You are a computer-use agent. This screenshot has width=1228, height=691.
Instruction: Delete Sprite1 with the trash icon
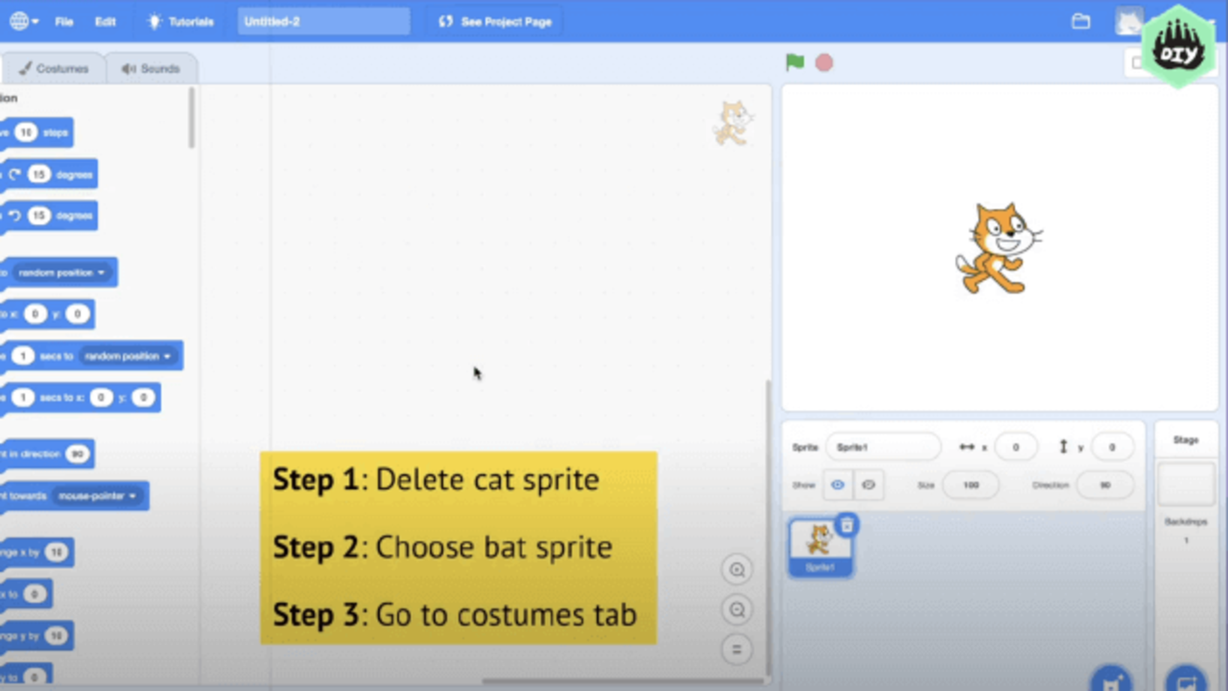click(847, 525)
